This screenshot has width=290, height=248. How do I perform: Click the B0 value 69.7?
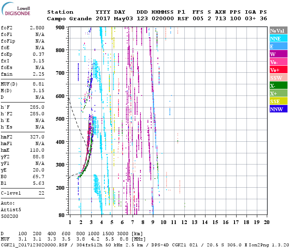(39, 177)
